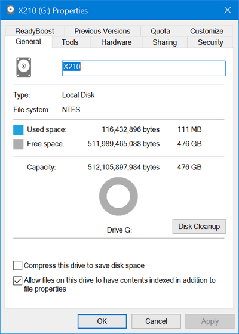This screenshot has width=239, height=334.
Task: Close the X210 Properties dialog
Action: click(228, 10)
